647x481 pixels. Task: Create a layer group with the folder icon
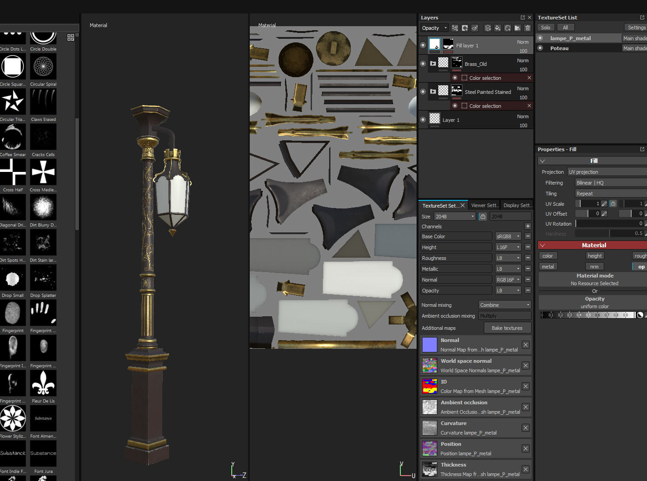(x=517, y=28)
